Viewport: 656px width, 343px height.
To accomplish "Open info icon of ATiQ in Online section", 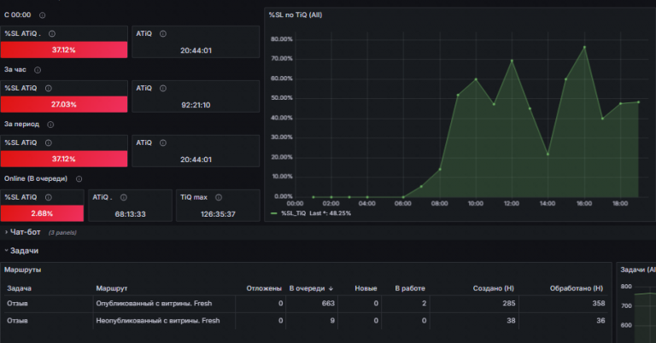I will [123, 197].
